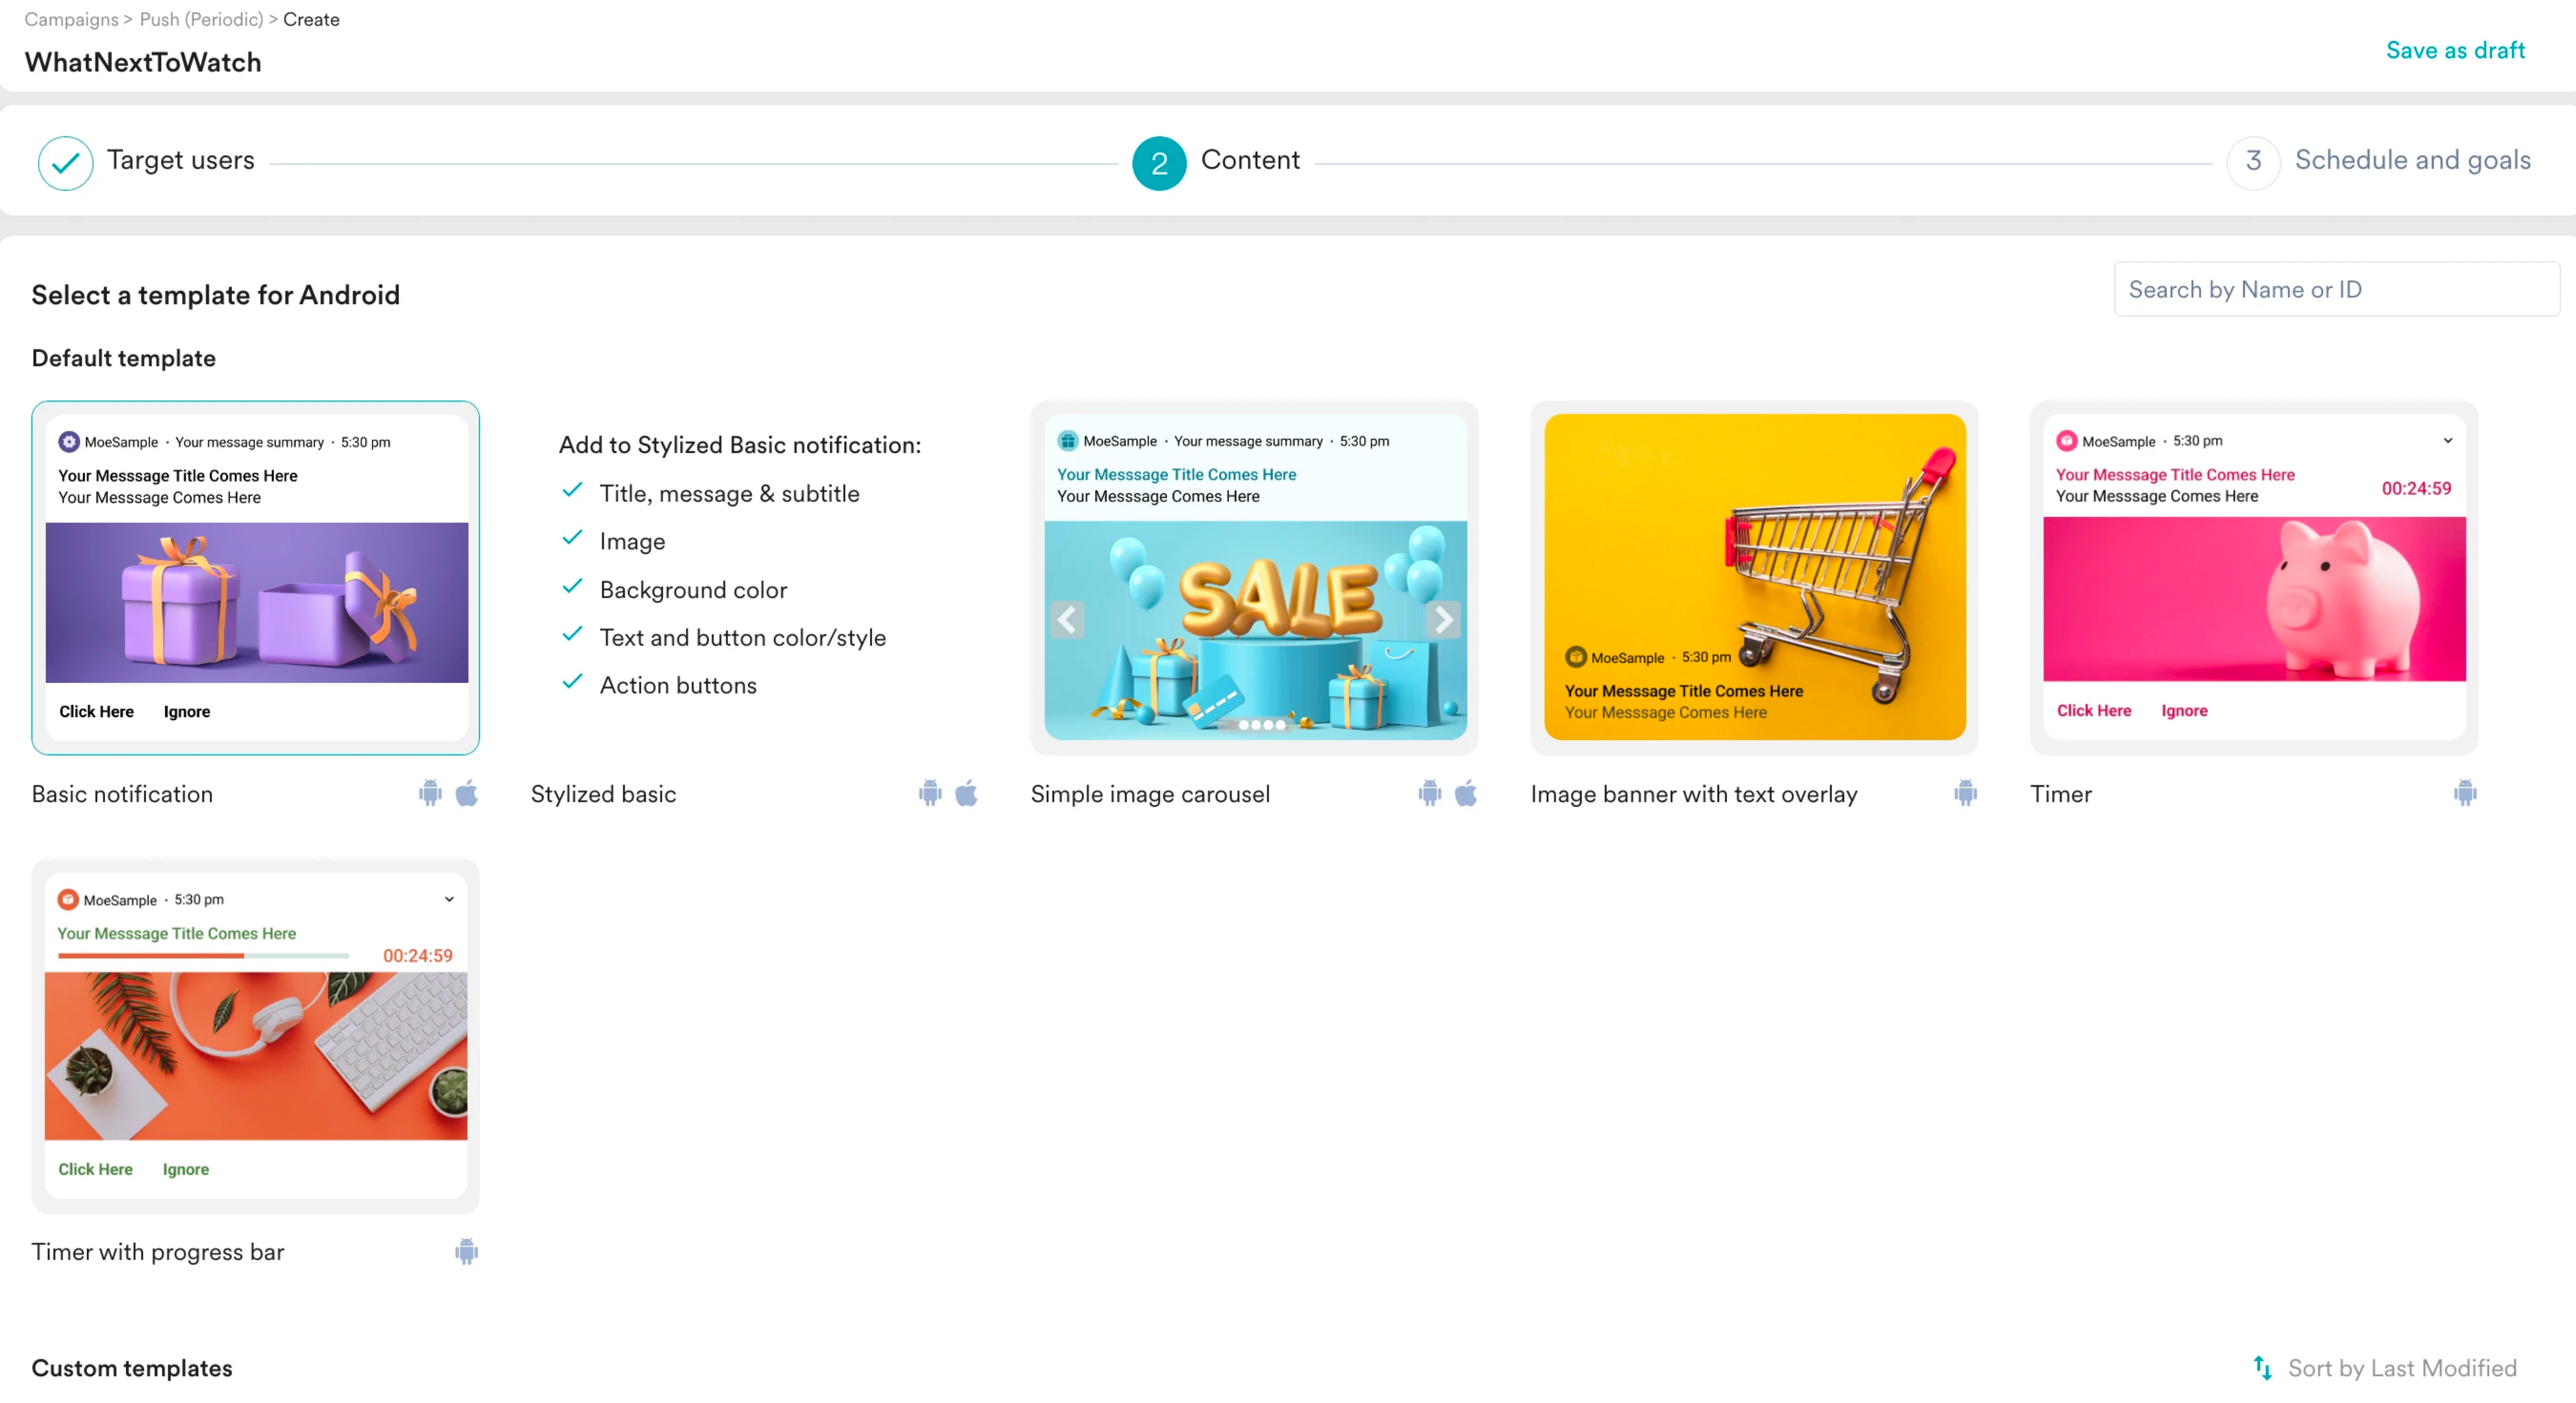2576x1403 pixels.
Task: Open Sort by Last Modified option
Action: click(2402, 1368)
